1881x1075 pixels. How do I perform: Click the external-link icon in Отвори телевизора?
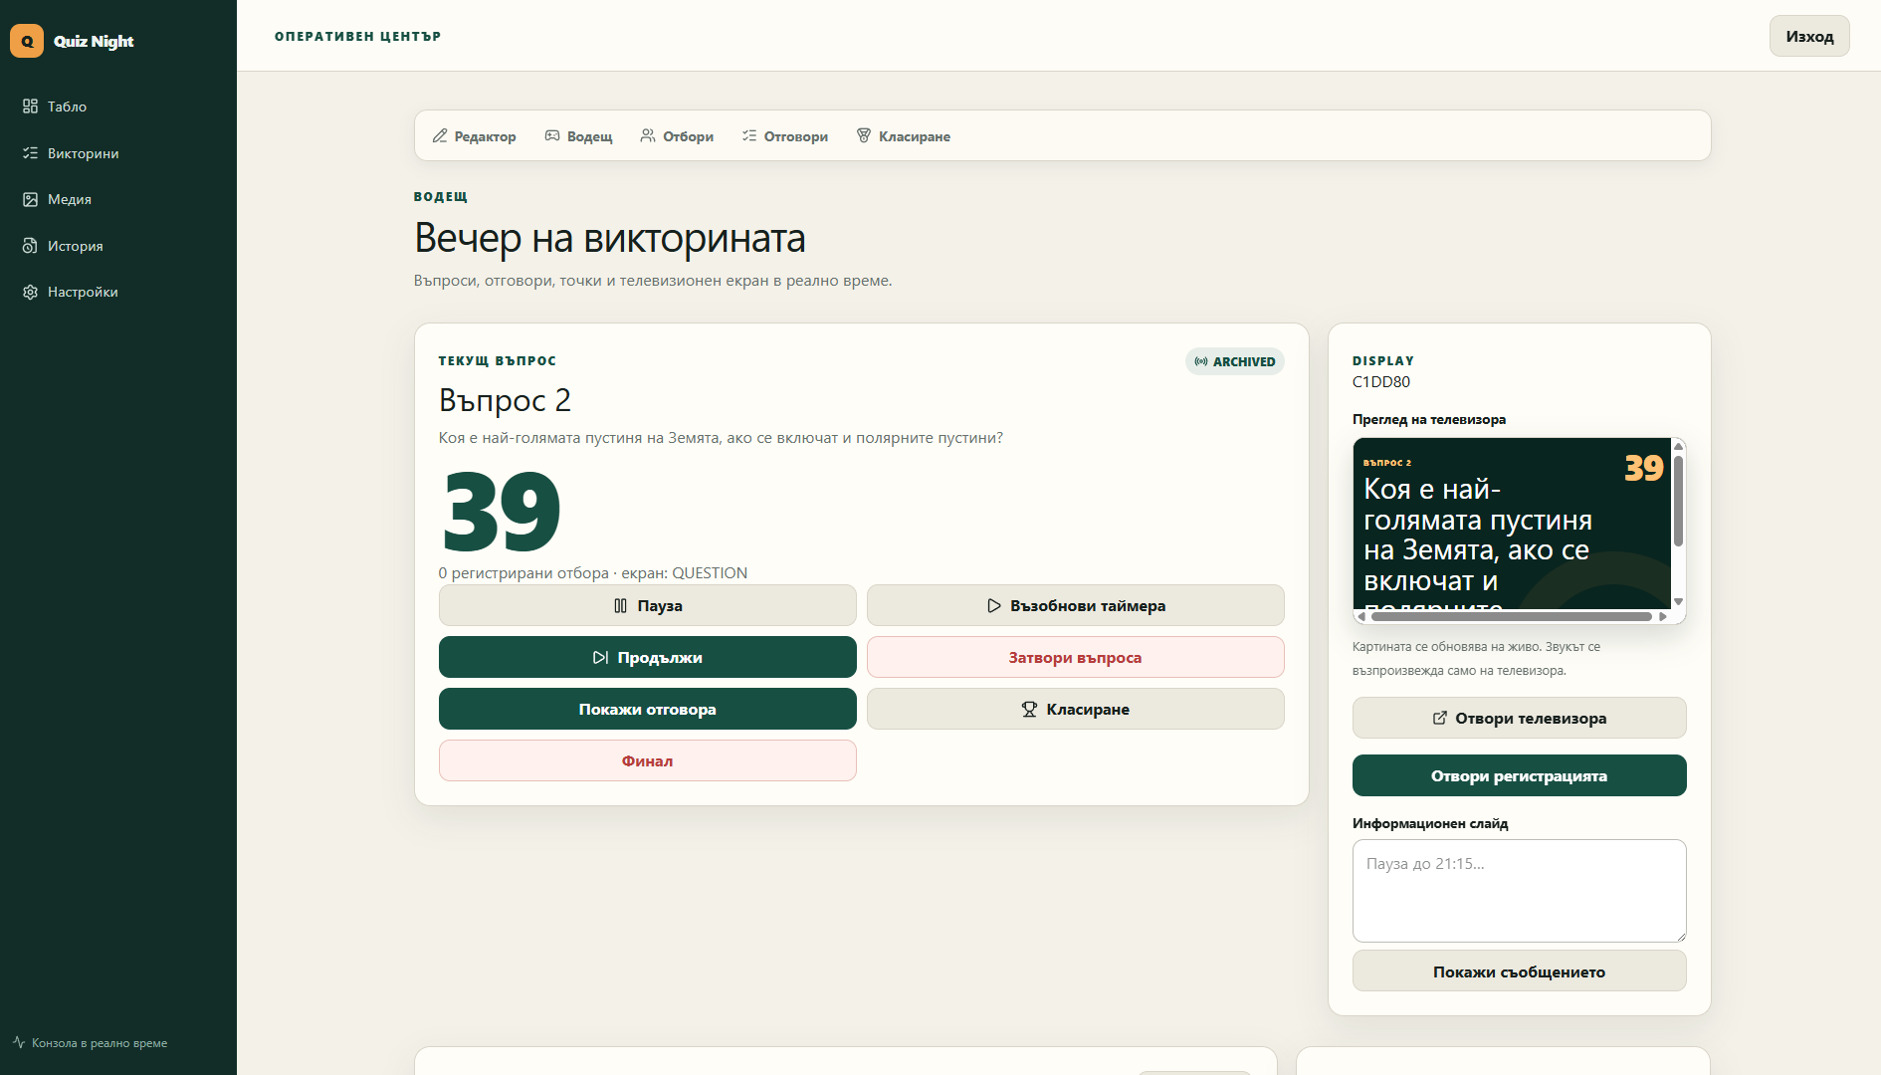tap(1439, 718)
